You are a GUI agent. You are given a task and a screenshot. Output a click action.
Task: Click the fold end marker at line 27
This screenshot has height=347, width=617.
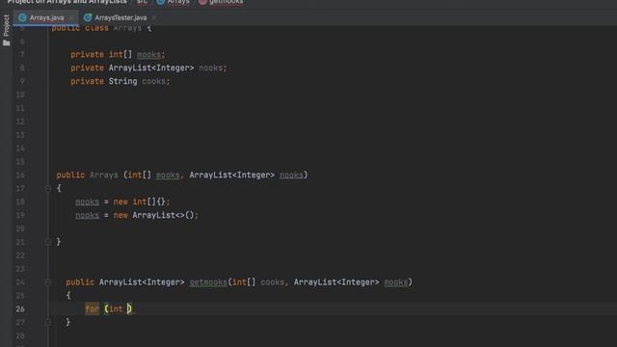[x=48, y=322]
